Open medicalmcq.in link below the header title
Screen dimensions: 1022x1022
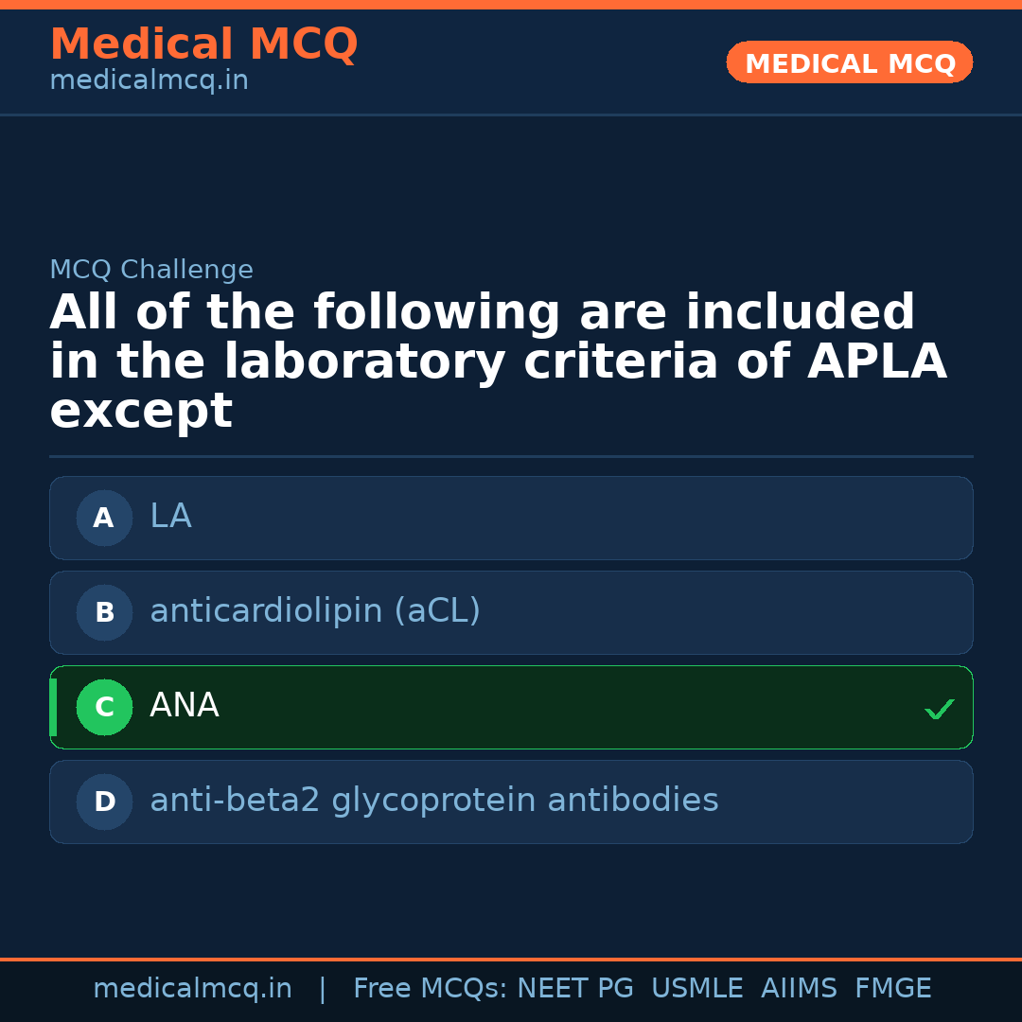click(149, 80)
